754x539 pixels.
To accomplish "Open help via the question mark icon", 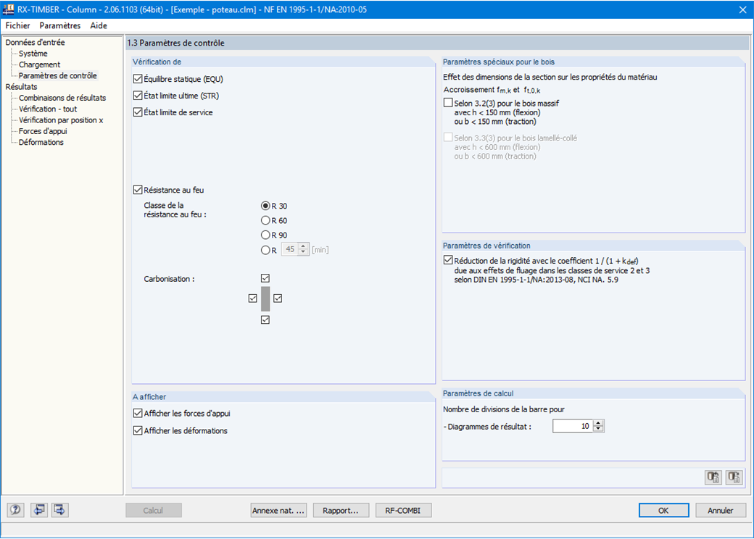I will (14, 510).
